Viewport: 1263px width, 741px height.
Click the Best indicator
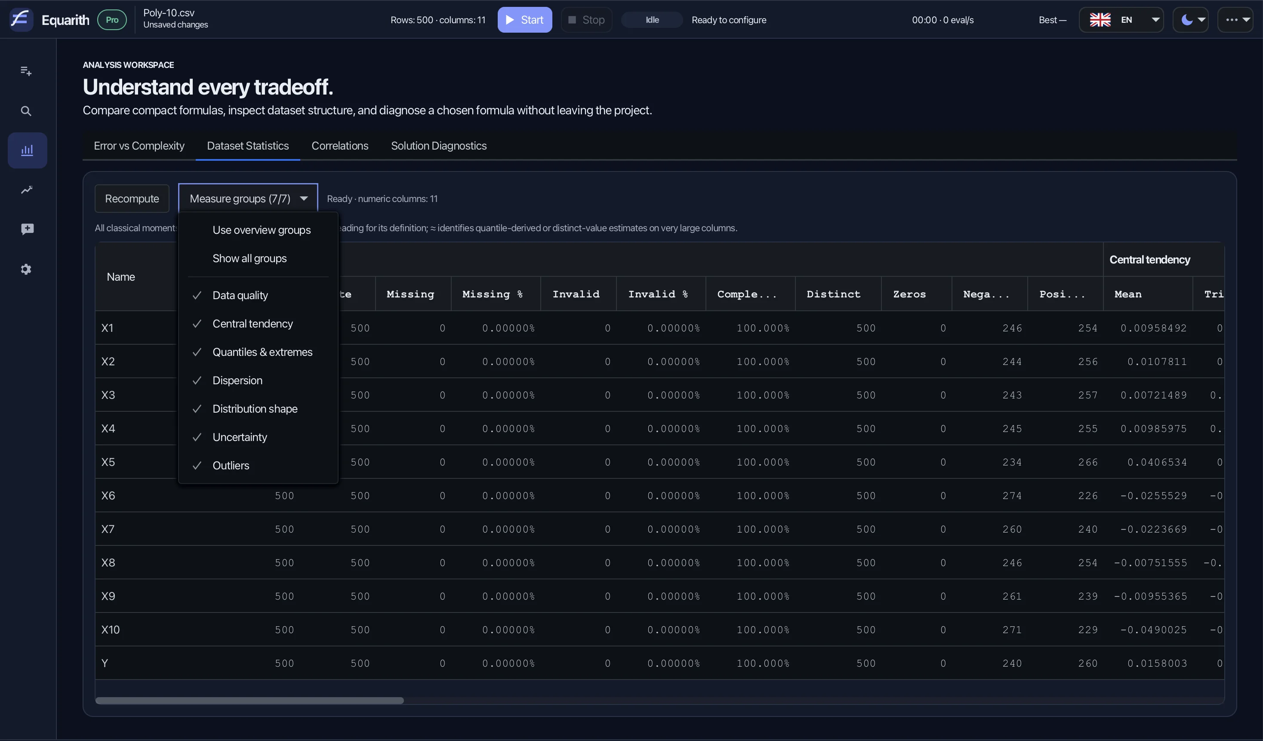pos(1052,20)
